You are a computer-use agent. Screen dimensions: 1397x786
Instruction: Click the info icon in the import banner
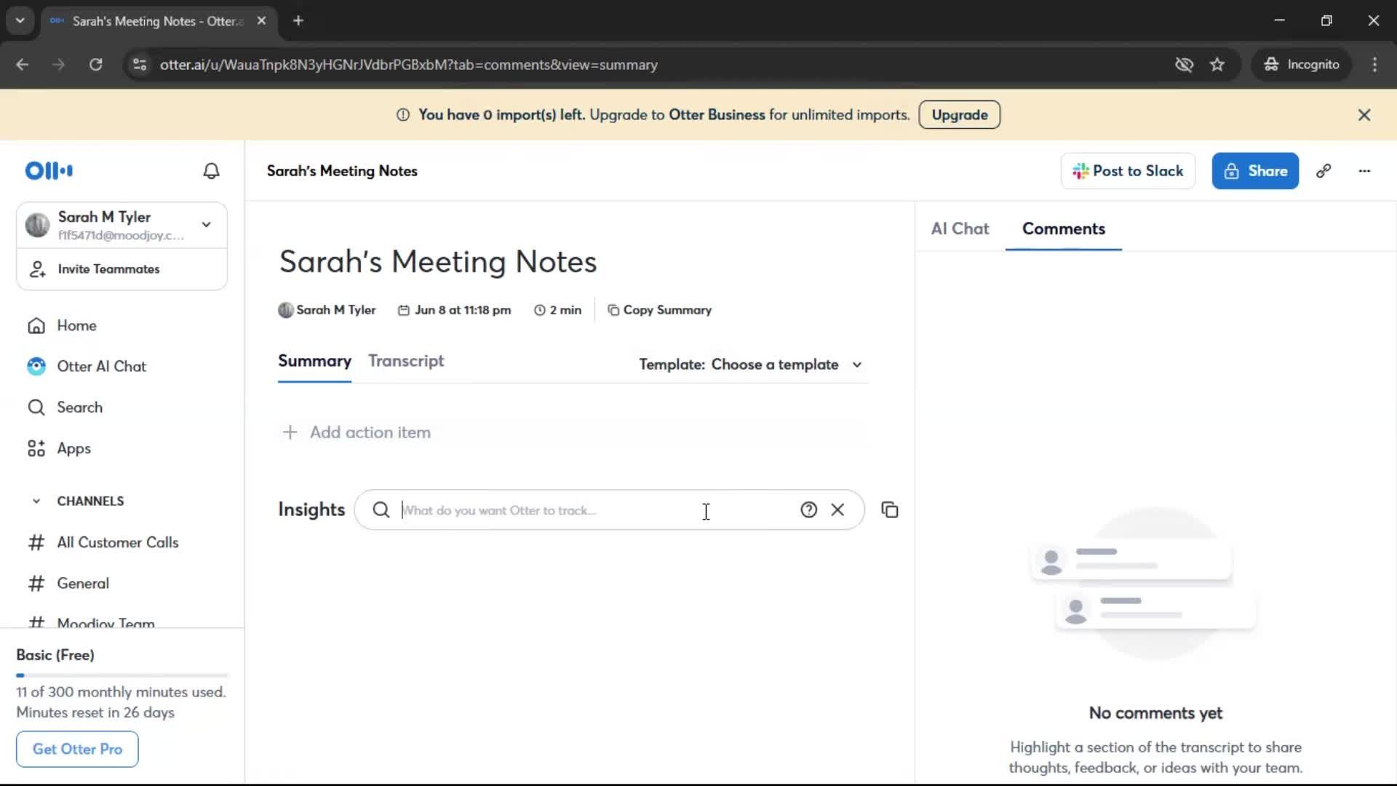(402, 115)
